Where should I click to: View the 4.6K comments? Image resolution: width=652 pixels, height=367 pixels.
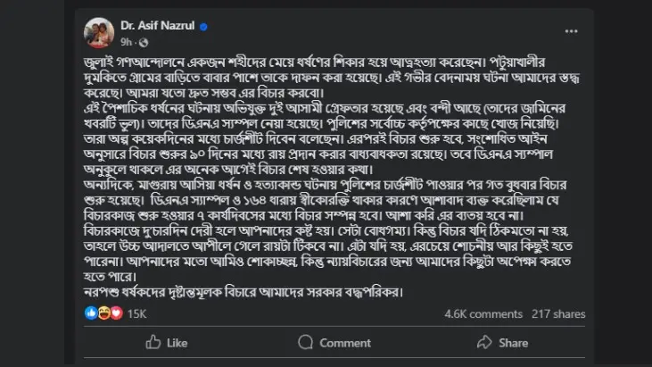pos(483,313)
